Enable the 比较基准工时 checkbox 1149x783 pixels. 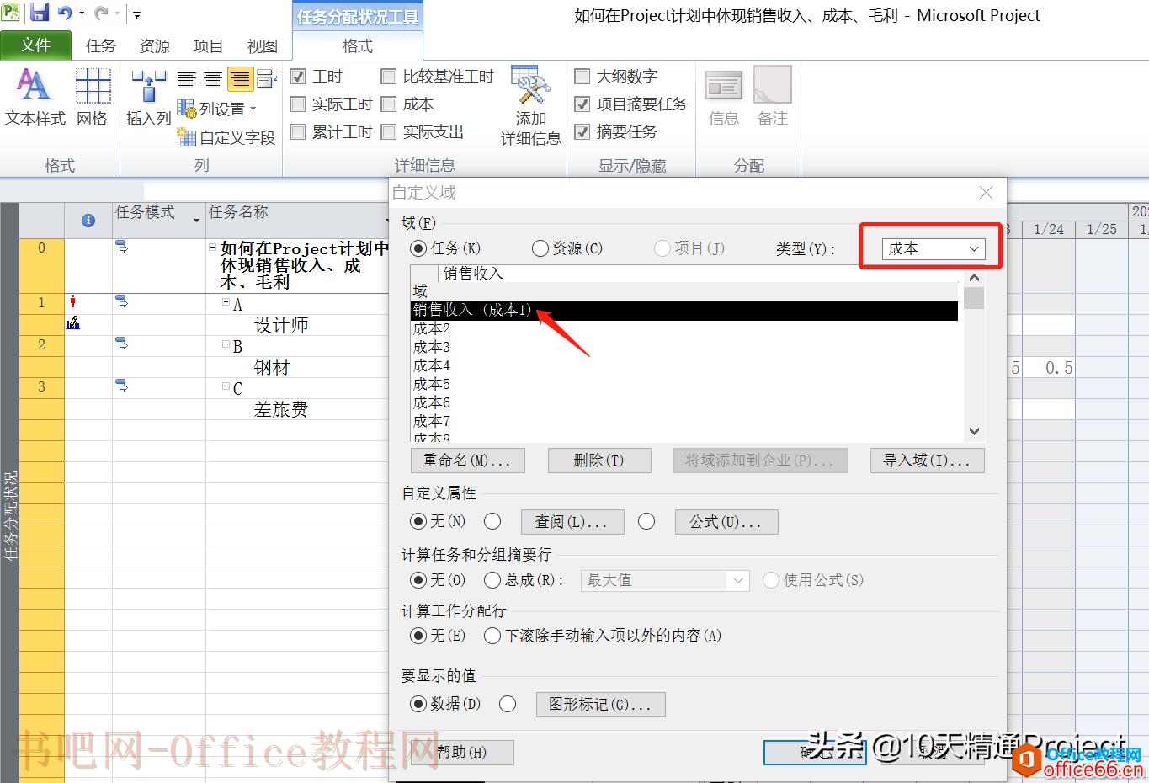(388, 77)
